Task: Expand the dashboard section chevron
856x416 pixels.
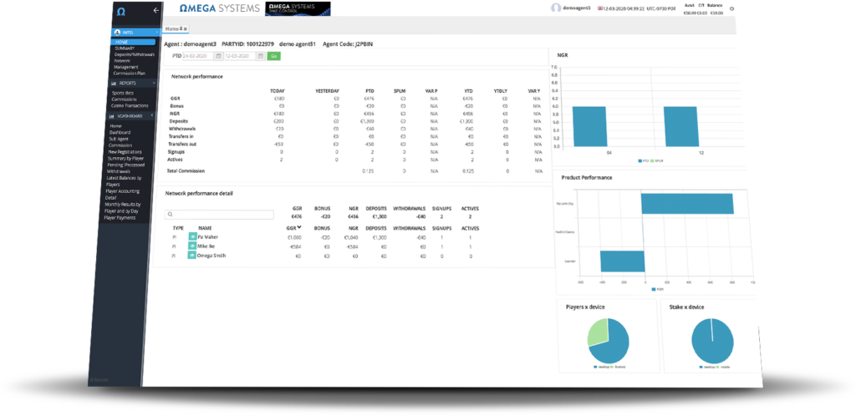Action: pos(151,115)
